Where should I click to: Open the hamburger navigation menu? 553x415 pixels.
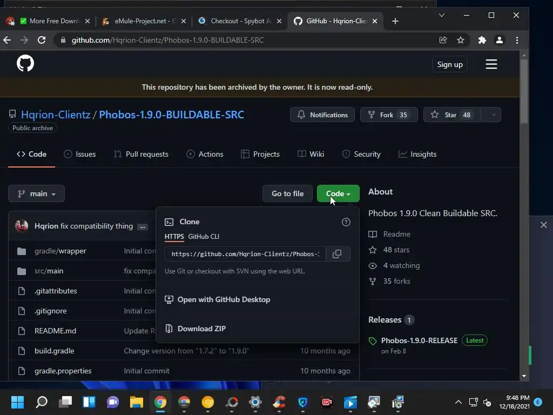491,64
